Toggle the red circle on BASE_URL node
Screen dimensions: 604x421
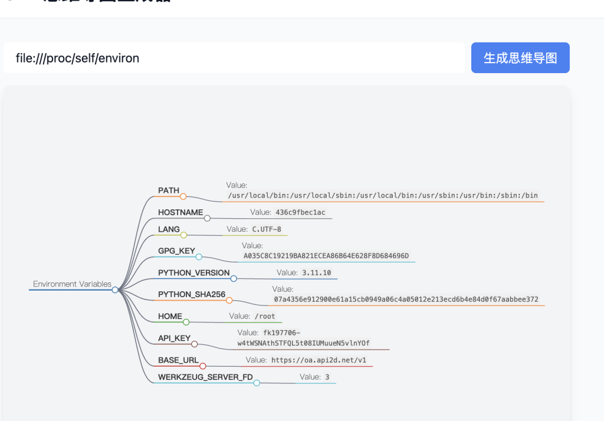(202, 366)
